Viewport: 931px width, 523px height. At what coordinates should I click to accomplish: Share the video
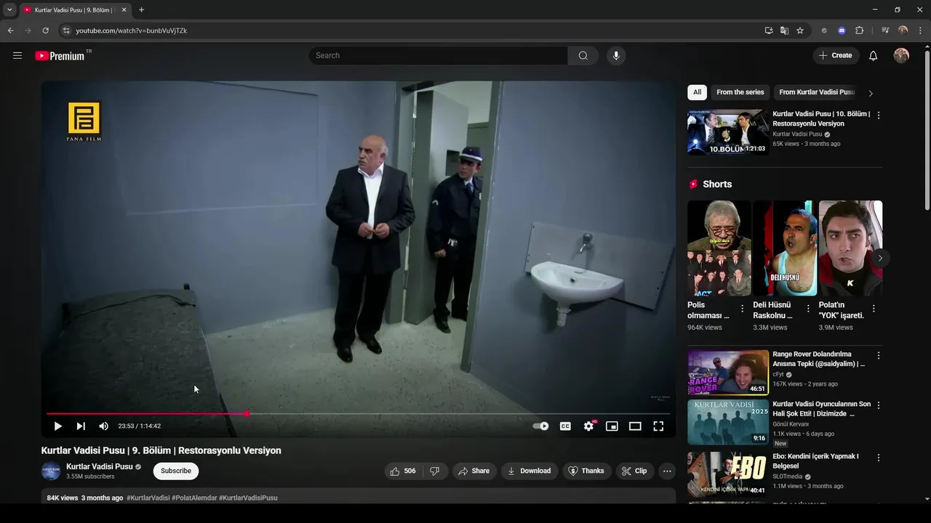(x=474, y=471)
